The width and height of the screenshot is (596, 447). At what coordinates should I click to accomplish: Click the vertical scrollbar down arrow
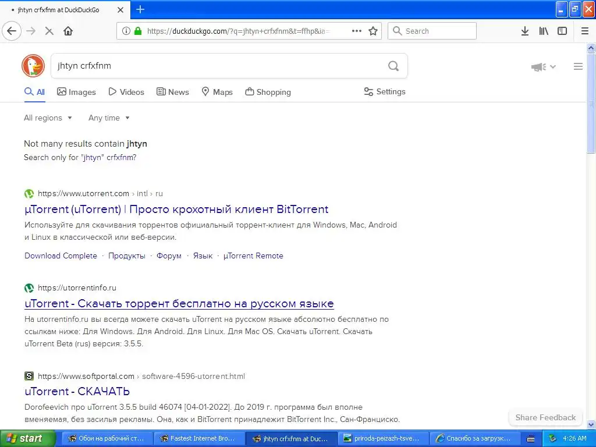click(x=591, y=424)
